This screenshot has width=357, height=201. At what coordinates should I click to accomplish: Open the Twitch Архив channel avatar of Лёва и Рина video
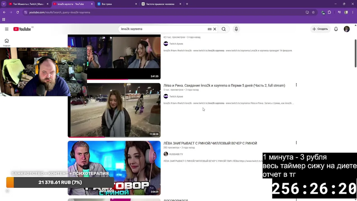[166, 96]
